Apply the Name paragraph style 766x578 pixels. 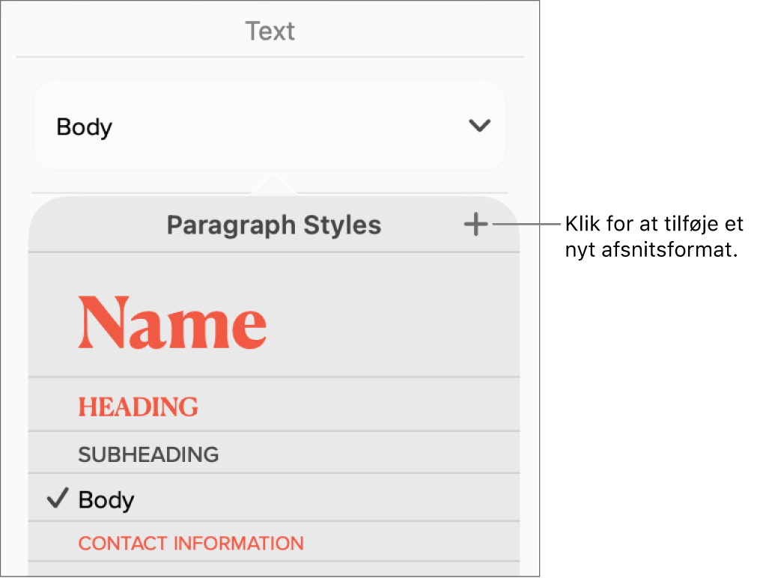pyautogui.click(x=274, y=315)
